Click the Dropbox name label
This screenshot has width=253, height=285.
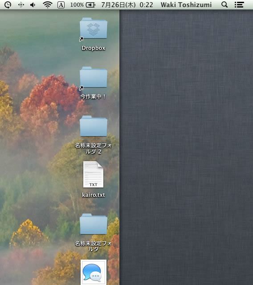coord(94,48)
